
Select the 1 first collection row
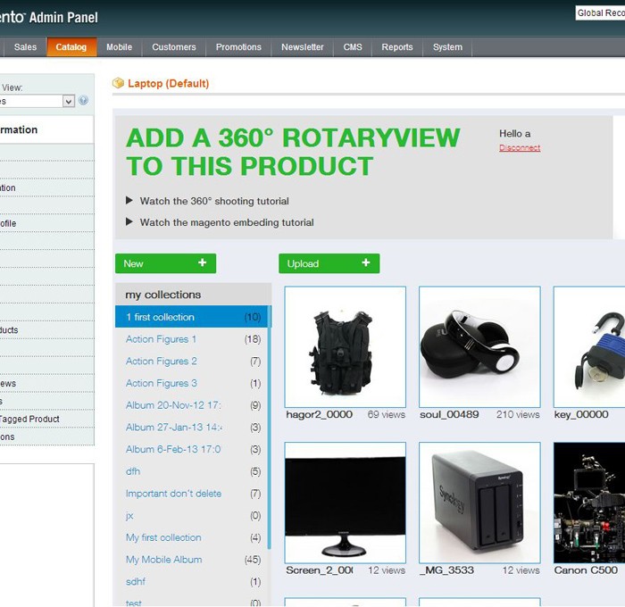coord(193,317)
